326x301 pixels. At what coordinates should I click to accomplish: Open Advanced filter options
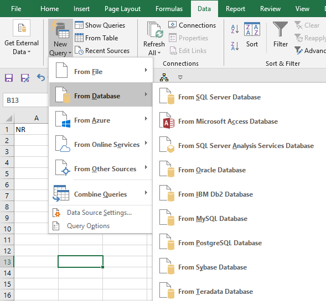310,51
